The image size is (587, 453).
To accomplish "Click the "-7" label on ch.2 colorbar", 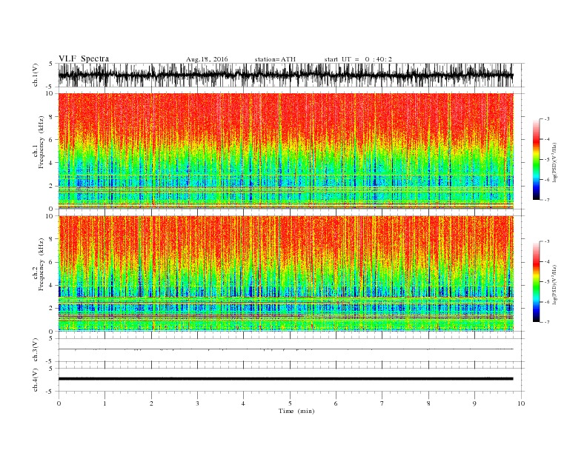I will click(547, 322).
